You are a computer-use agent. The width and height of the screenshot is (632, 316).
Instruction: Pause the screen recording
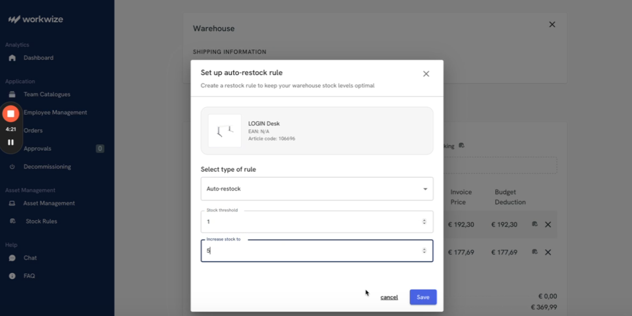(11, 142)
